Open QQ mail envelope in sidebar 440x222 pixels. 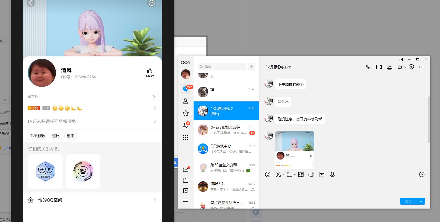(x=186, y=169)
